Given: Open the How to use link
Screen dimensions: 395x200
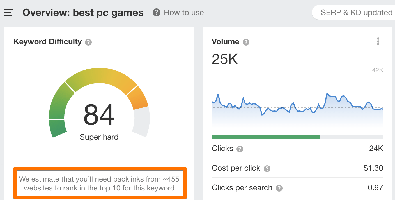Looking at the screenshot, I should pyautogui.click(x=184, y=12).
